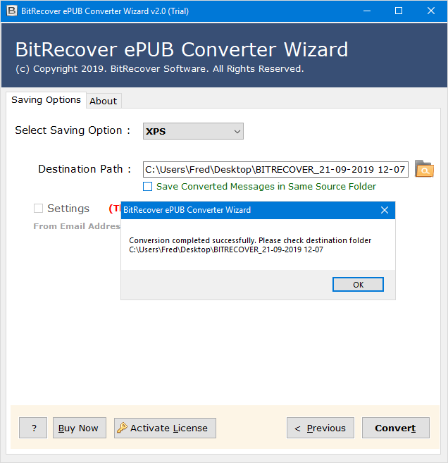Switch to the About tab
Image resolution: width=448 pixels, height=463 pixels.
[104, 101]
